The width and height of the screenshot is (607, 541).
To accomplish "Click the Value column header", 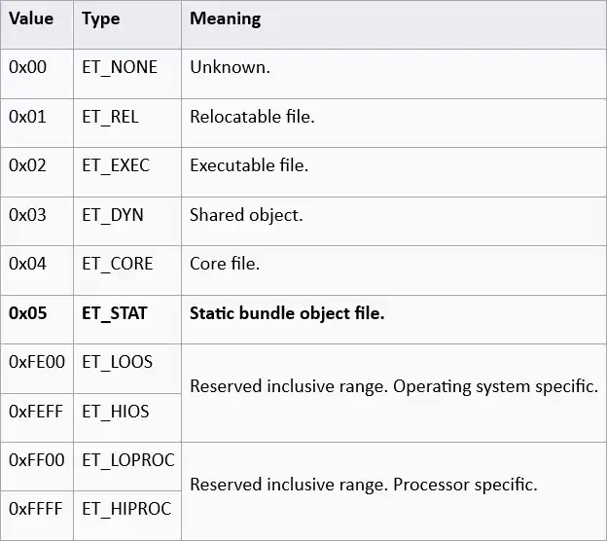I will (37, 24).
